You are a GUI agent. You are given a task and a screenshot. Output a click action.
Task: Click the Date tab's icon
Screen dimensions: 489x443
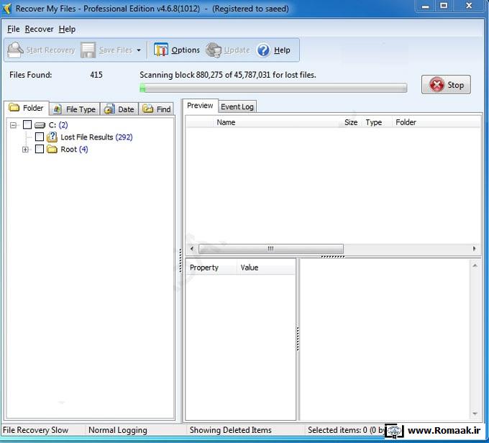click(x=109, y=109)
